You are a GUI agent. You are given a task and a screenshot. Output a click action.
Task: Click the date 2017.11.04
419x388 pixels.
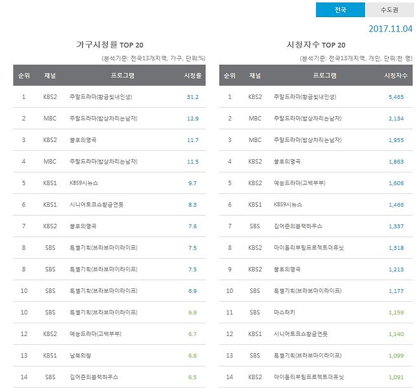(x=390, y=29)
